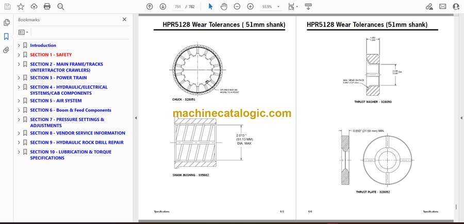Click the chuck spline ring diagram
Screen dimensions: 464x224
pyautogui.click(x=197, y=70)
